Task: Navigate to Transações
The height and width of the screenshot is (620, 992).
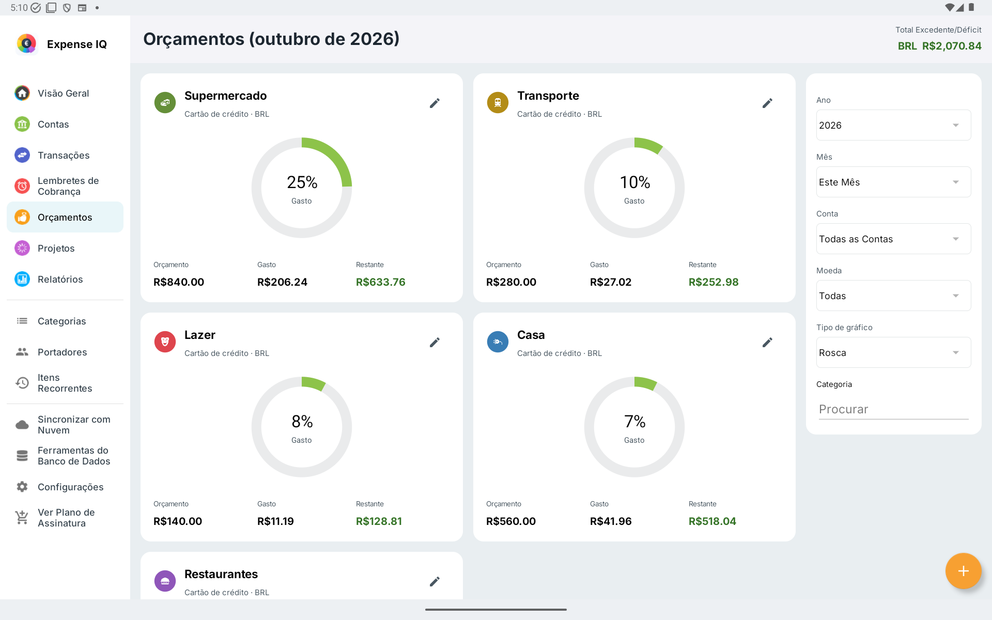Action: click(65, 155)
